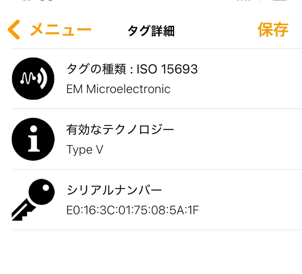302x274 pixels.
Task: Click the round info icon
Action: (33, 139)
